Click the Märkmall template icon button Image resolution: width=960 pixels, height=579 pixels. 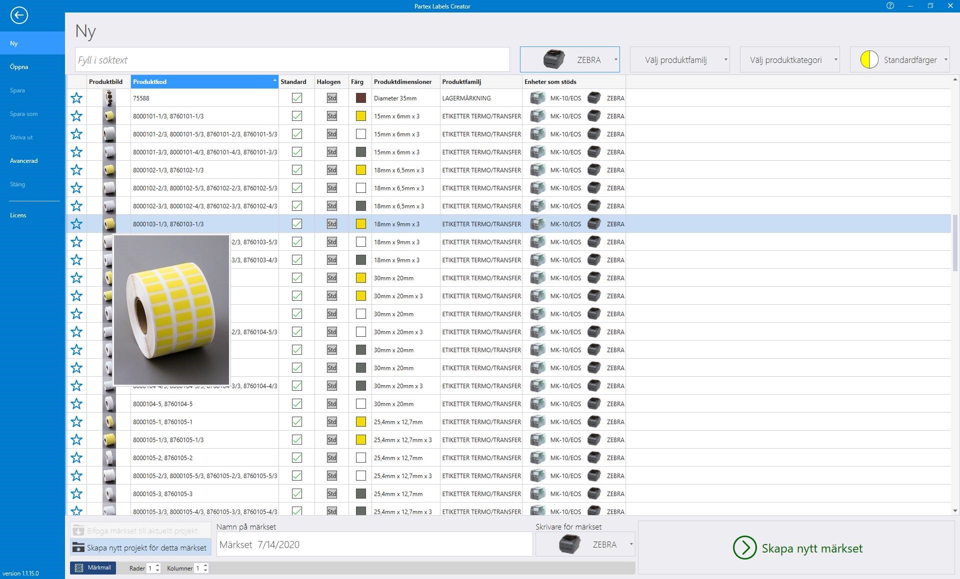coord(93,568)
